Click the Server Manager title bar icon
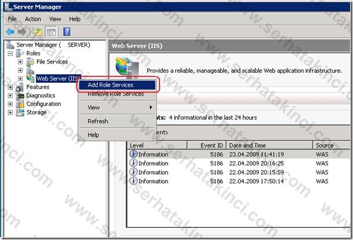This screenshot has width=353, height=240. [8, 7]
